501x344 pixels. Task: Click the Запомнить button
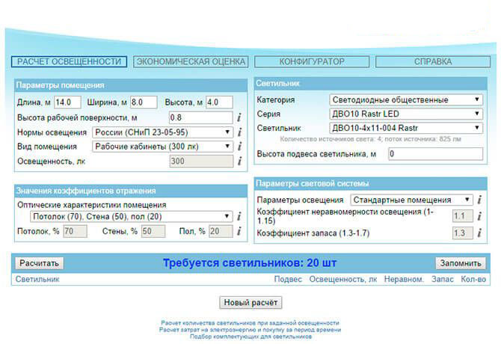[x=460, y=263]
